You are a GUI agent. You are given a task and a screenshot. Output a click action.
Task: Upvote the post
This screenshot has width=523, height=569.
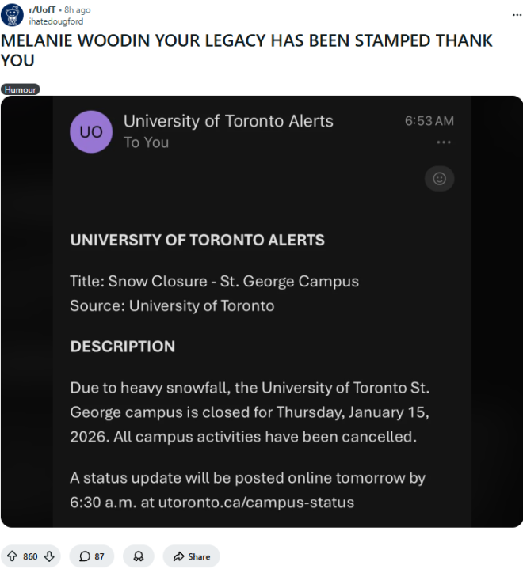pyautogui.click(x=13, y=556)
